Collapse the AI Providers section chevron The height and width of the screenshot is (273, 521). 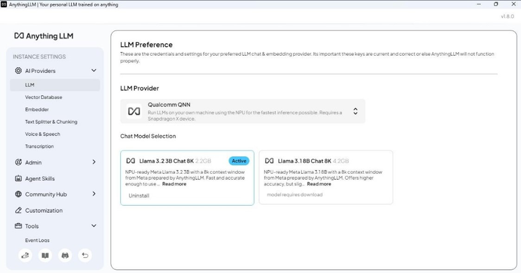click(94, 70)
